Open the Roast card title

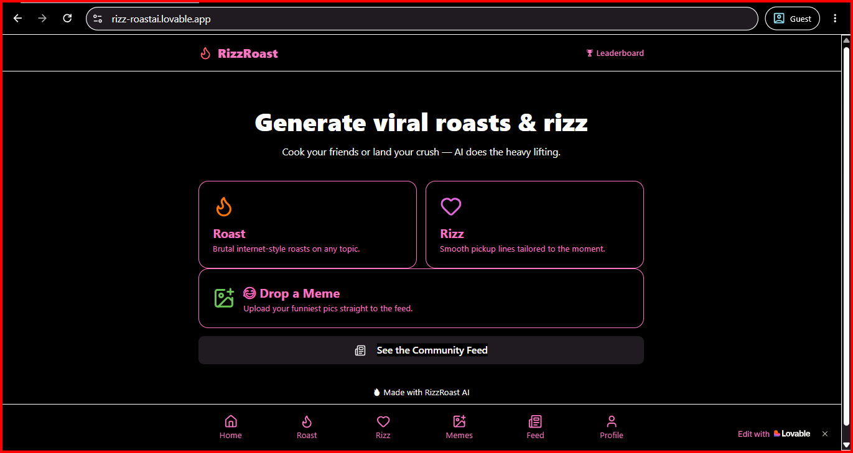point(229,234)
